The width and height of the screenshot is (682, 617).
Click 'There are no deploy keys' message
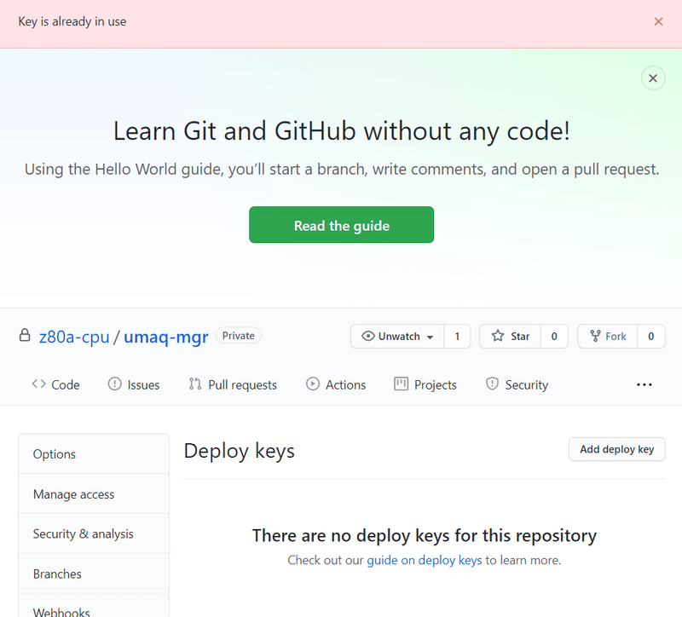[x=424, y=536]
